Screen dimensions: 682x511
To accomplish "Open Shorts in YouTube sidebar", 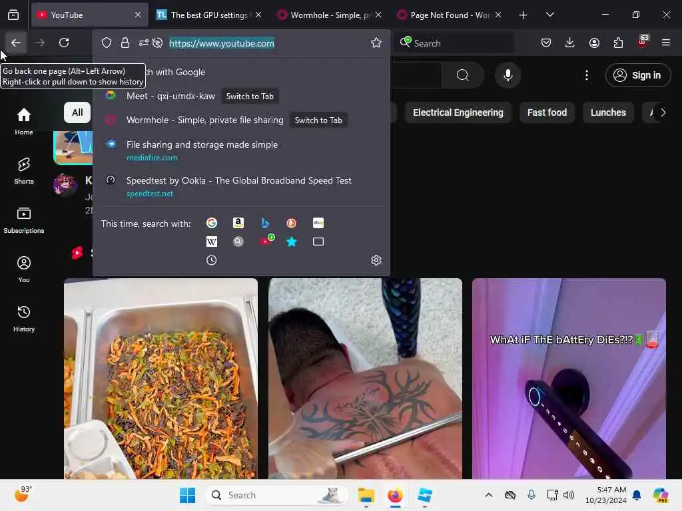I will [24, 171].
